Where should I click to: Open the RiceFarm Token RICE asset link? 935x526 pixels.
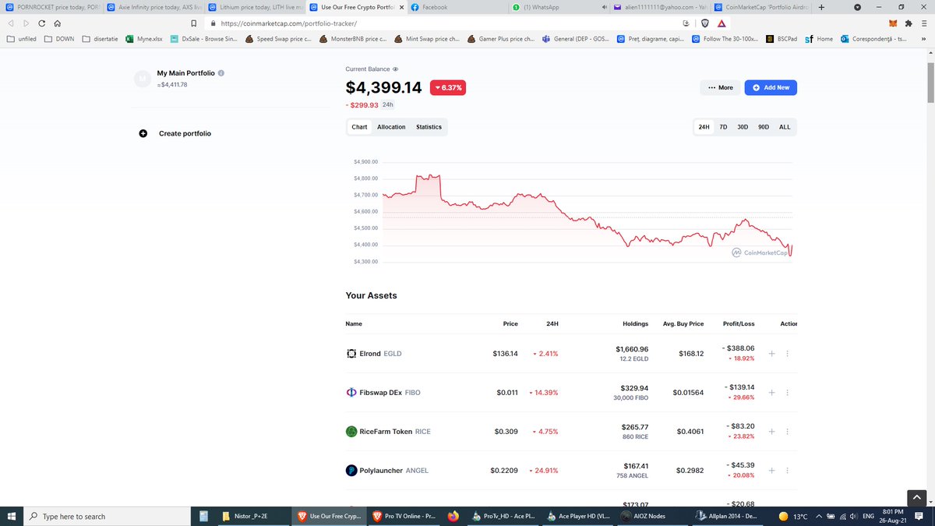(395, 432)
